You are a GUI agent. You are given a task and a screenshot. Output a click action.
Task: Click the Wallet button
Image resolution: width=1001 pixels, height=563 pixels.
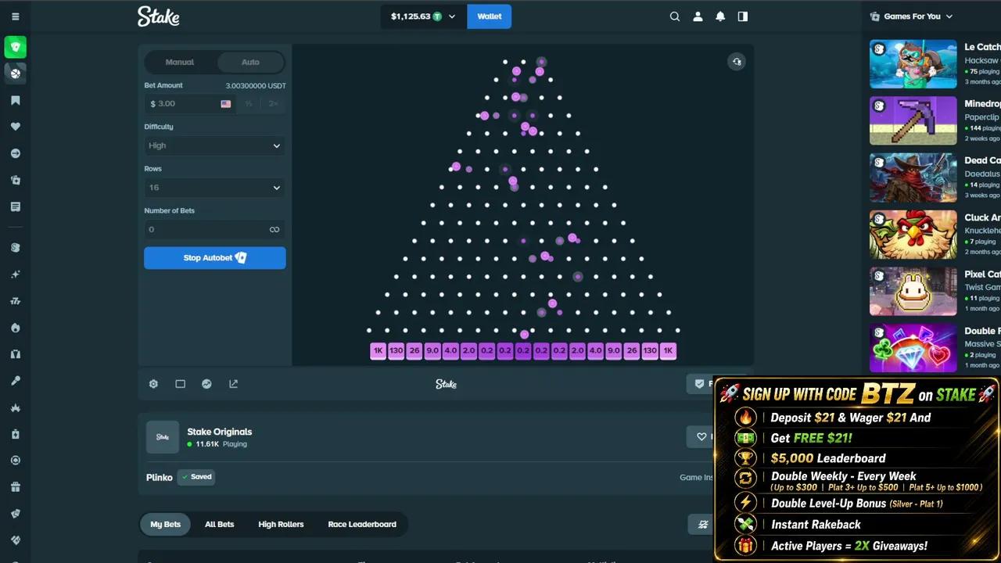coord(490,16)
